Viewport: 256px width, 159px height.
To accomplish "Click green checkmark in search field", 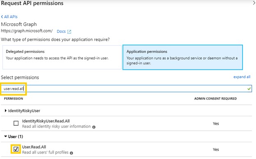I will (249, 89).
